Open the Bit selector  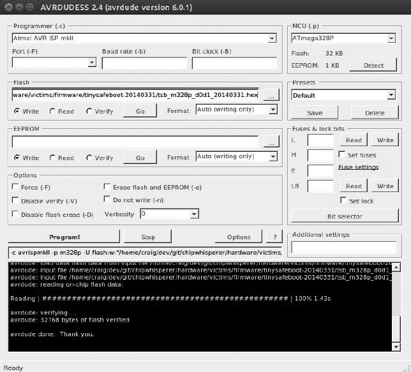(345, 216)
